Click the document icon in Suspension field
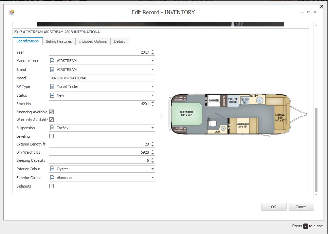Screen dimensions: 328x234 coord(52,128)
